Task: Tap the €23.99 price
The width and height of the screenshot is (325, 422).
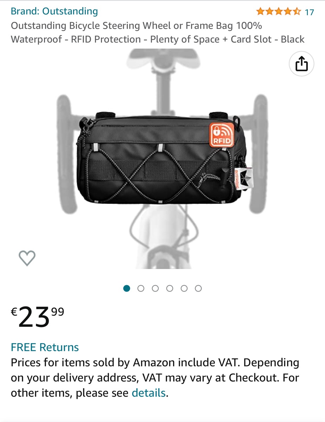Action: (38, 316)
